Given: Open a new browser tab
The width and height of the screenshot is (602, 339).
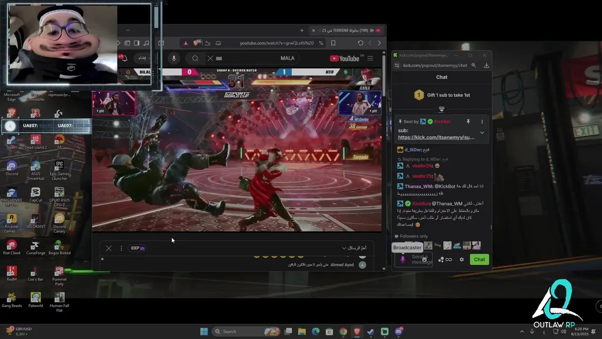Looking at the screenshot, I should (302, 30).
